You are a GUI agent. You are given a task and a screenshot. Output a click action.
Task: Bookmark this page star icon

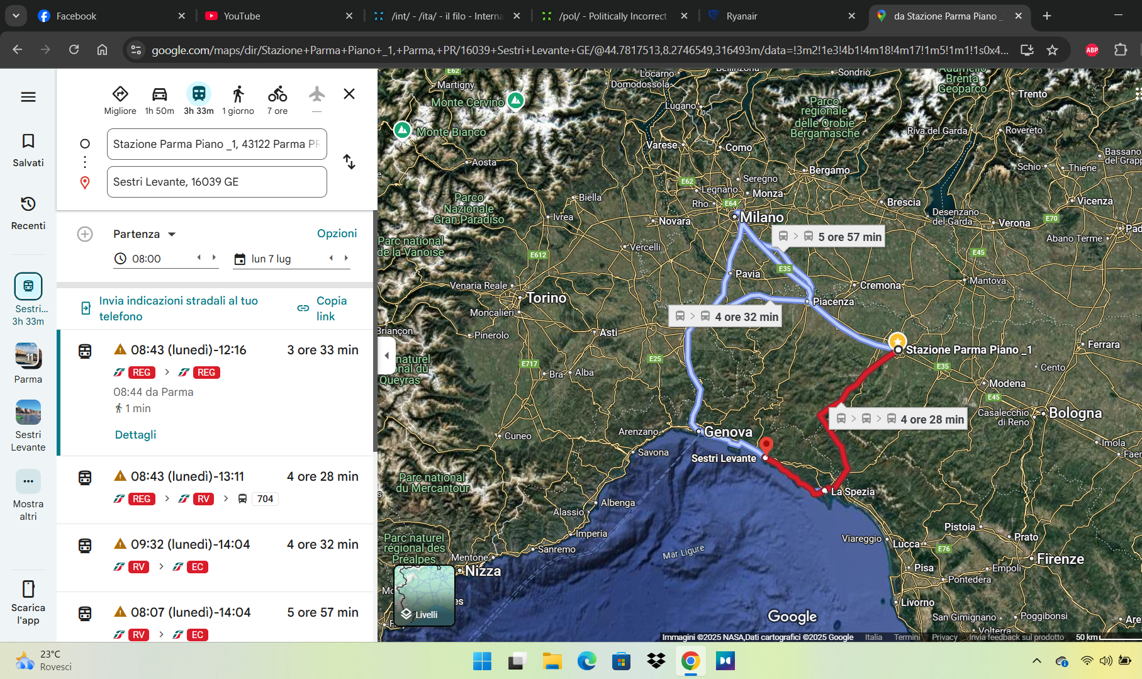pos(1052,50)
